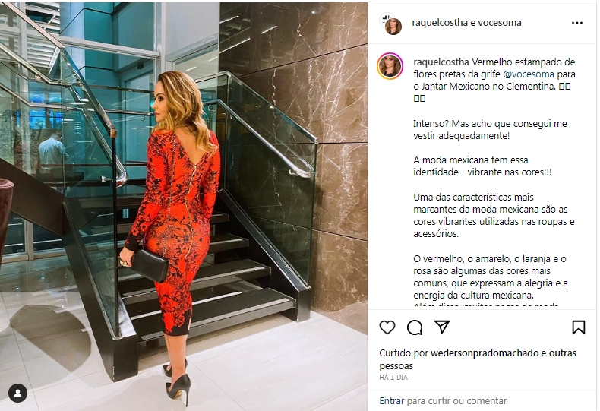Click the photo of the red dress
Viewport: 600px width, 411px height.
pyautogui.click(x=184, y=205)
